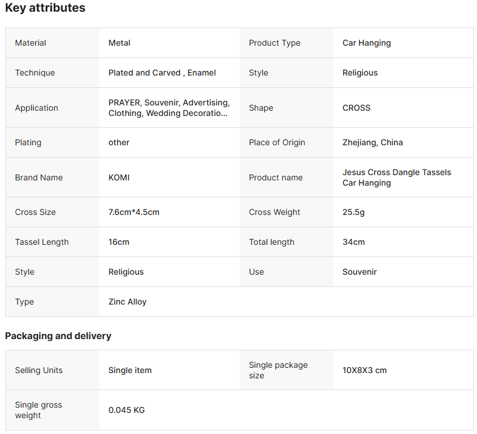477x434 pixels.
Task: Click the Key attributes heading
Action: pos(45,8)
